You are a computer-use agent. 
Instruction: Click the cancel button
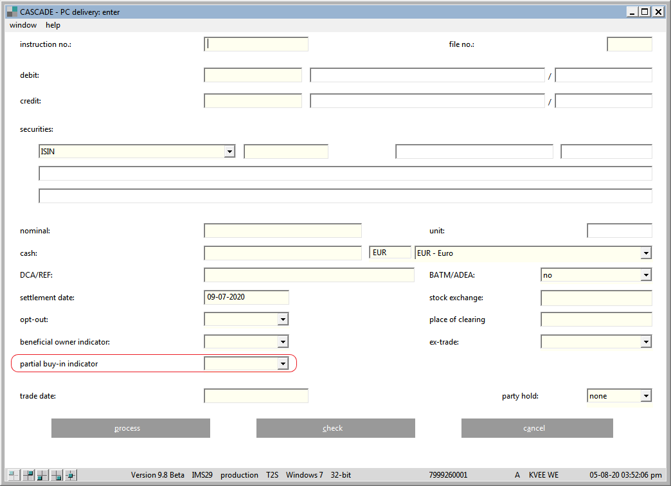tap(537, 428)
